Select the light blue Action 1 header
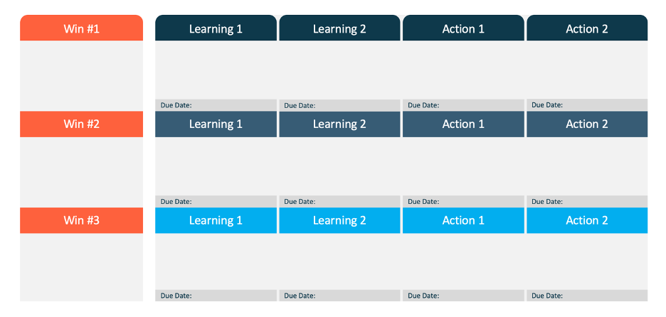The image size is (666, 317). tap(463, 220)
